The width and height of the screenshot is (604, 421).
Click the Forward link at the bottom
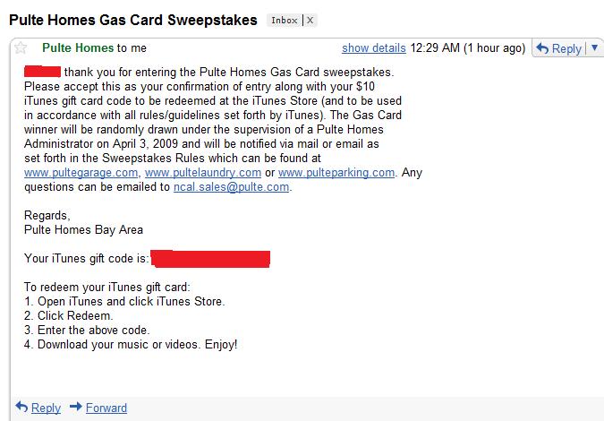pyautogui.click(x=106, y=408)
